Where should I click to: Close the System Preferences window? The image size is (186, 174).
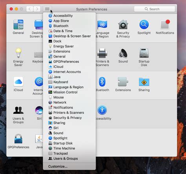(11, 9)
